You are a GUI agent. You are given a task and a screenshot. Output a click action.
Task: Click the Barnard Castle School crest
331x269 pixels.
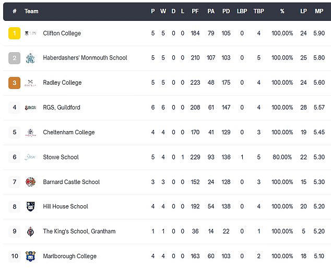(x=30, y=182)
